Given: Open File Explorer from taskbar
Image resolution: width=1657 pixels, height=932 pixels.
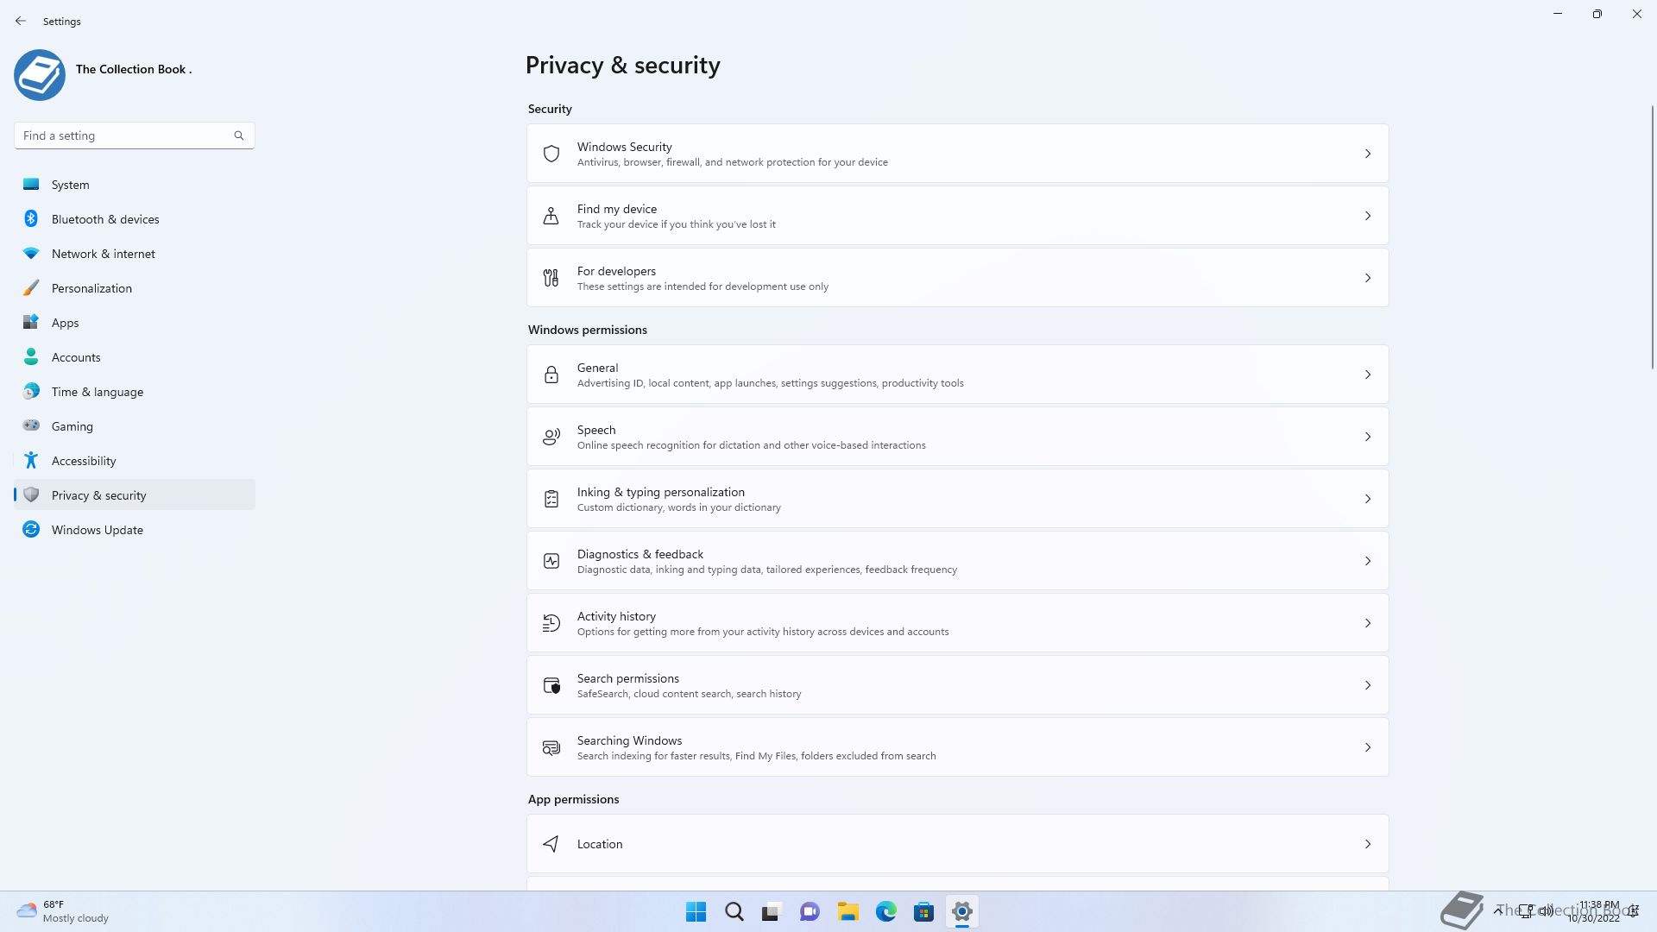Looking at the screenshot, I should [x=847, y=911].
